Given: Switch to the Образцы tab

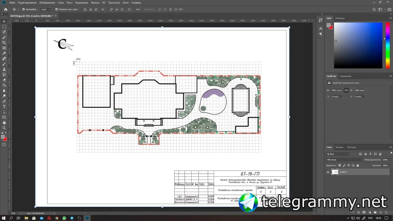Looking at the screenshot, I should click(340, 18).
